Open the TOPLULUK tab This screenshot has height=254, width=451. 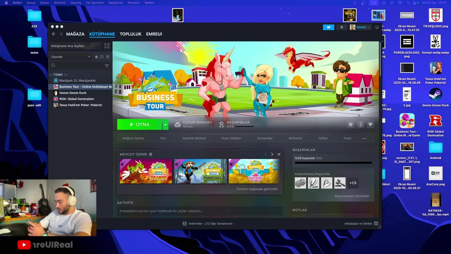click(x=130, y=34)
